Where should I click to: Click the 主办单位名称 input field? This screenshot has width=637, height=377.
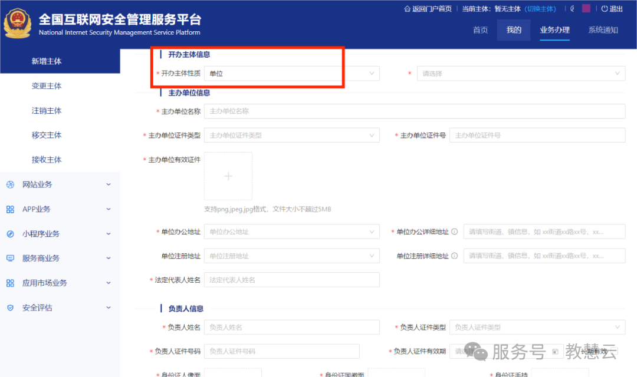pos(414,111)
